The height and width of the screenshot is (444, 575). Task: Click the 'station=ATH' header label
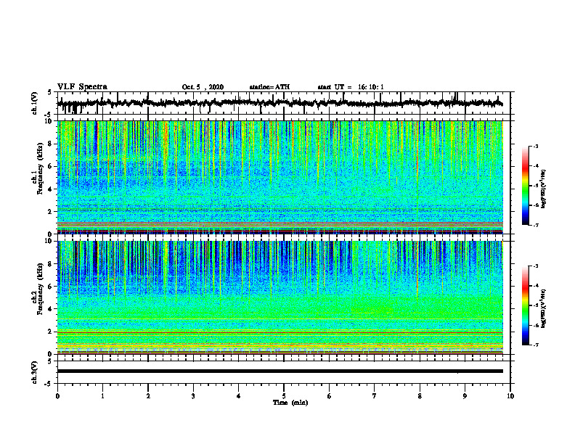(x=269, y=87)
